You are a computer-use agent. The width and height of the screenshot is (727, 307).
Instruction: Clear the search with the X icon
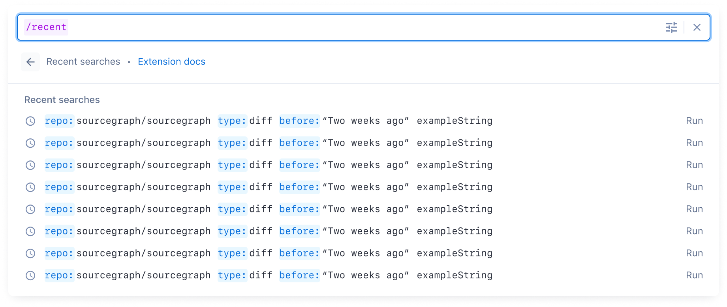point(697,27)
